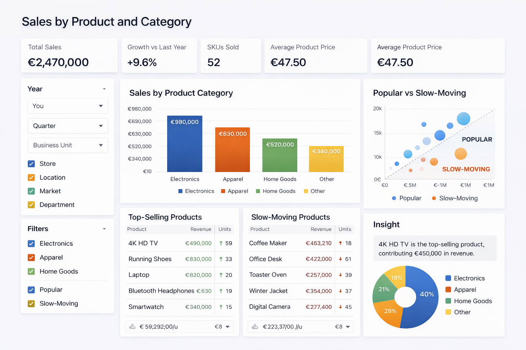The width and height of the screenshot is (526, 350).
Task: Expand the Business Unit dropdown
Action: pos(68,145)
